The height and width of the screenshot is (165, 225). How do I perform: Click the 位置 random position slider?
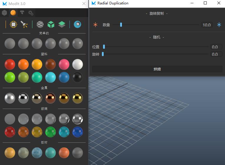pos(104,47)
